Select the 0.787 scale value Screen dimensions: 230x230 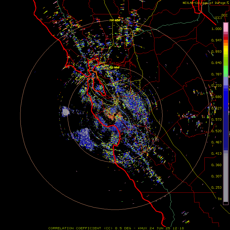click(x=216, y=74)
